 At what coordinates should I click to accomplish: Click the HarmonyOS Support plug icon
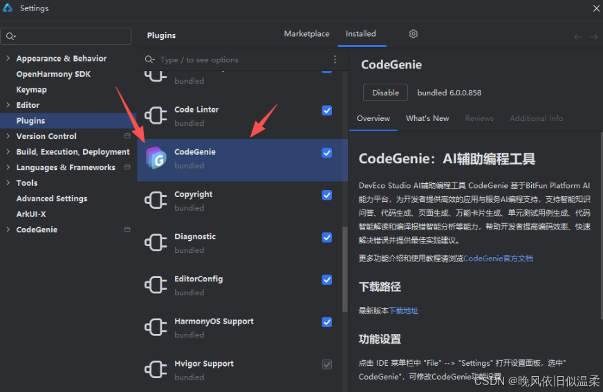click(156, 327)
